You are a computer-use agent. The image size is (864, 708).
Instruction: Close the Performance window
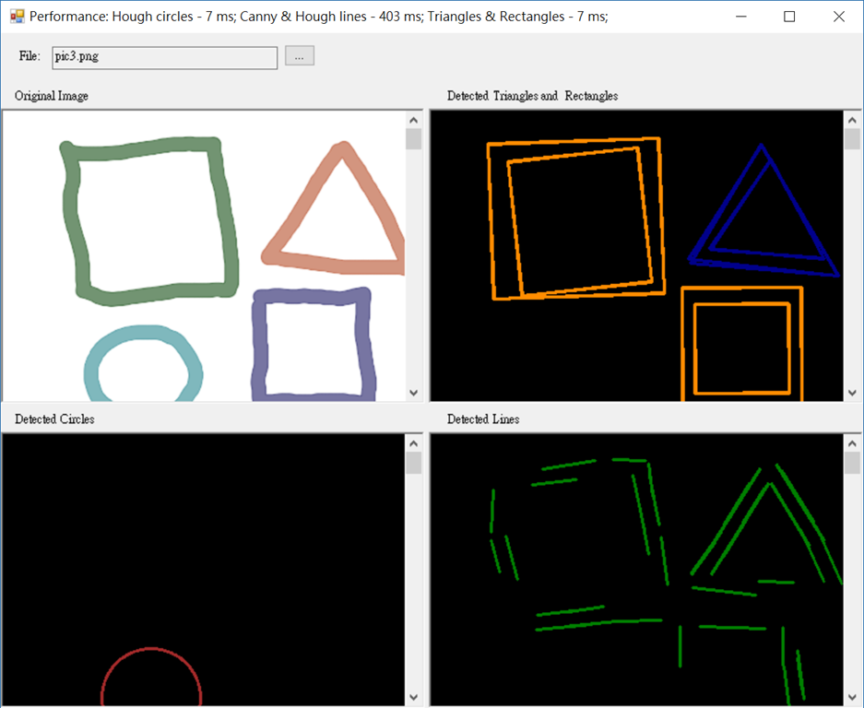(839, 17)
